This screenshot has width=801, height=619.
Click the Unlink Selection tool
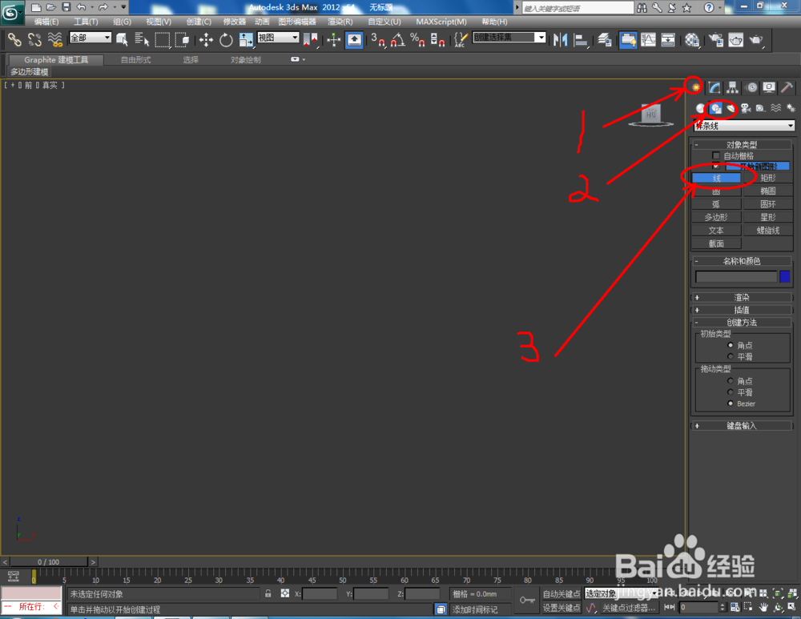pos(34,39)
